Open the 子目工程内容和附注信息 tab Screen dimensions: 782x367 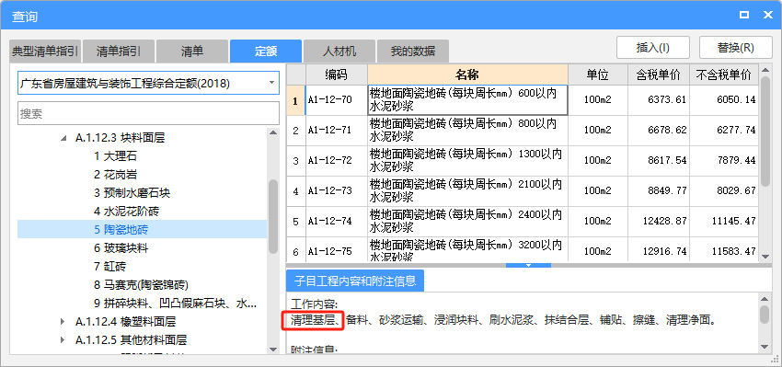coord(354,281)
